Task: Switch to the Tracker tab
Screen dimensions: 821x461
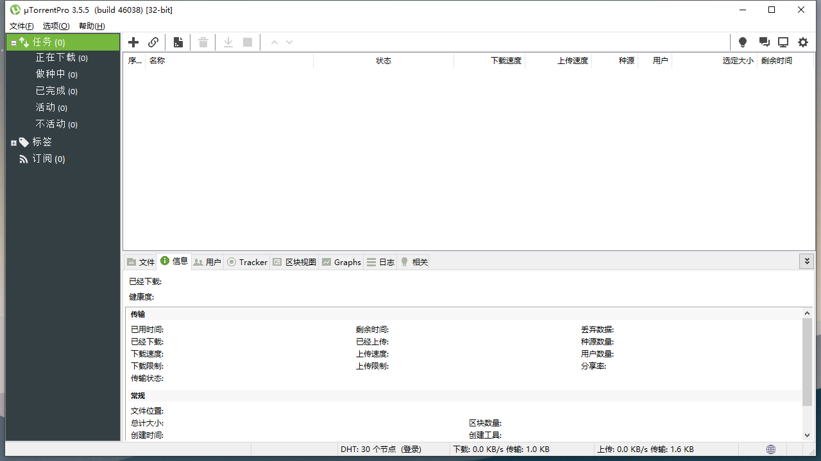Action: [246, 262]
